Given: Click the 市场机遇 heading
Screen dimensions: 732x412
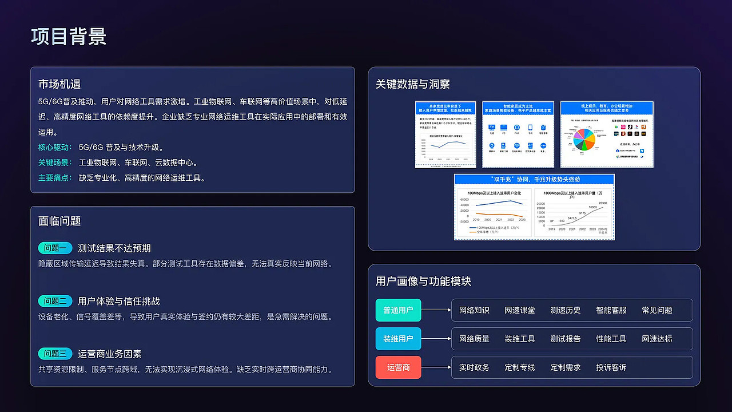Looking at the screenshot, I should click(59, 84).
